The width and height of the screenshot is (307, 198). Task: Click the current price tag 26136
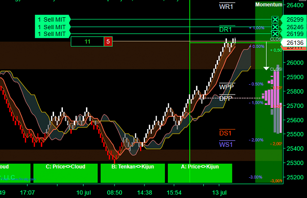293,42
